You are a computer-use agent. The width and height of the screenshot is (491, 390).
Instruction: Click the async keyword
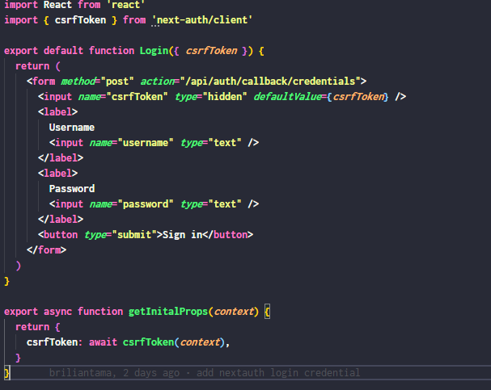click(57, 312)
